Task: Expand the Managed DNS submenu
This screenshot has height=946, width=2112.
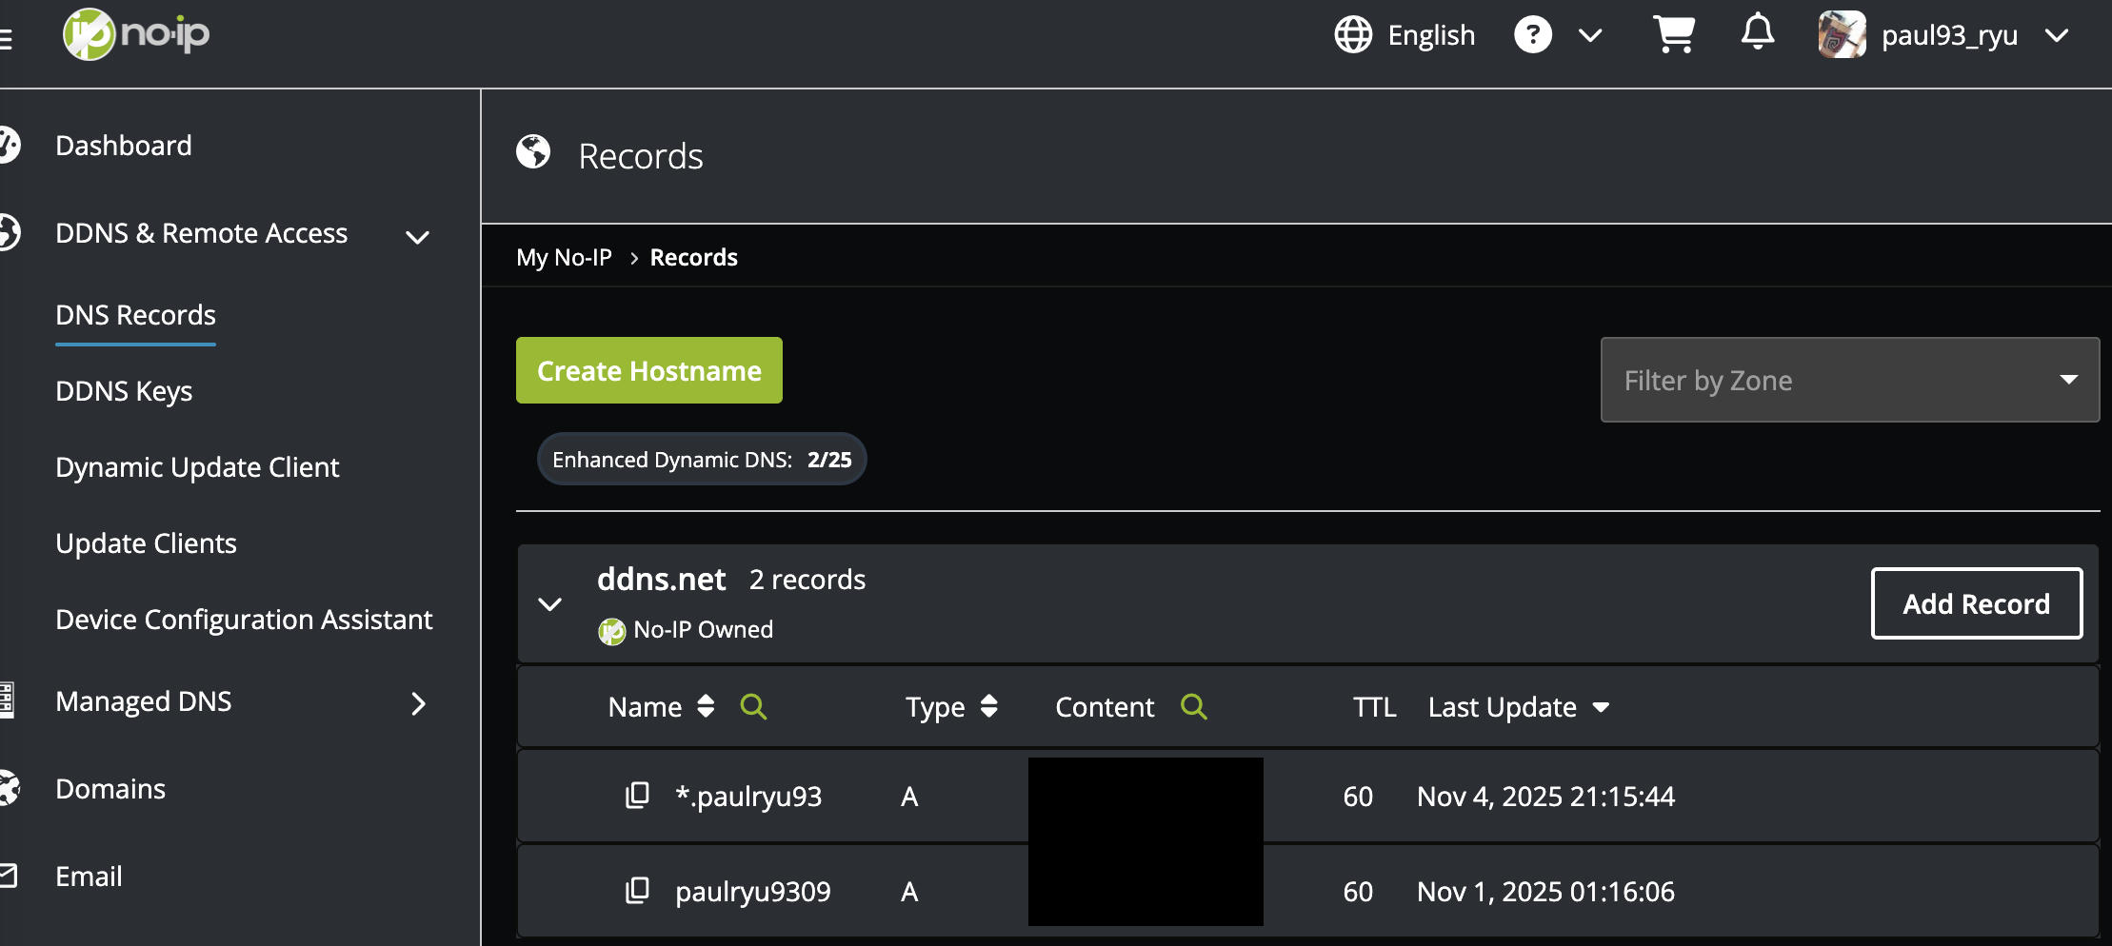Action: pos(418,703)
